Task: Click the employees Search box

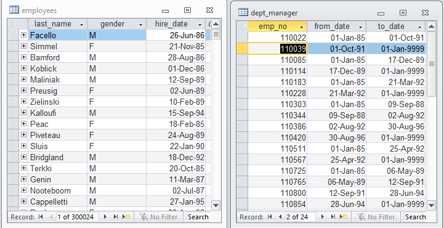Action: [198, 217]
